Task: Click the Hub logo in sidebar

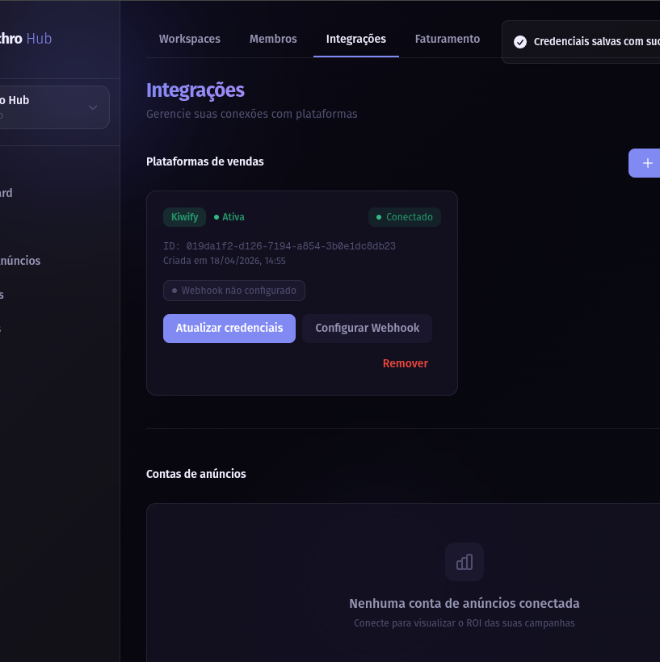Action: click(25, 39)
